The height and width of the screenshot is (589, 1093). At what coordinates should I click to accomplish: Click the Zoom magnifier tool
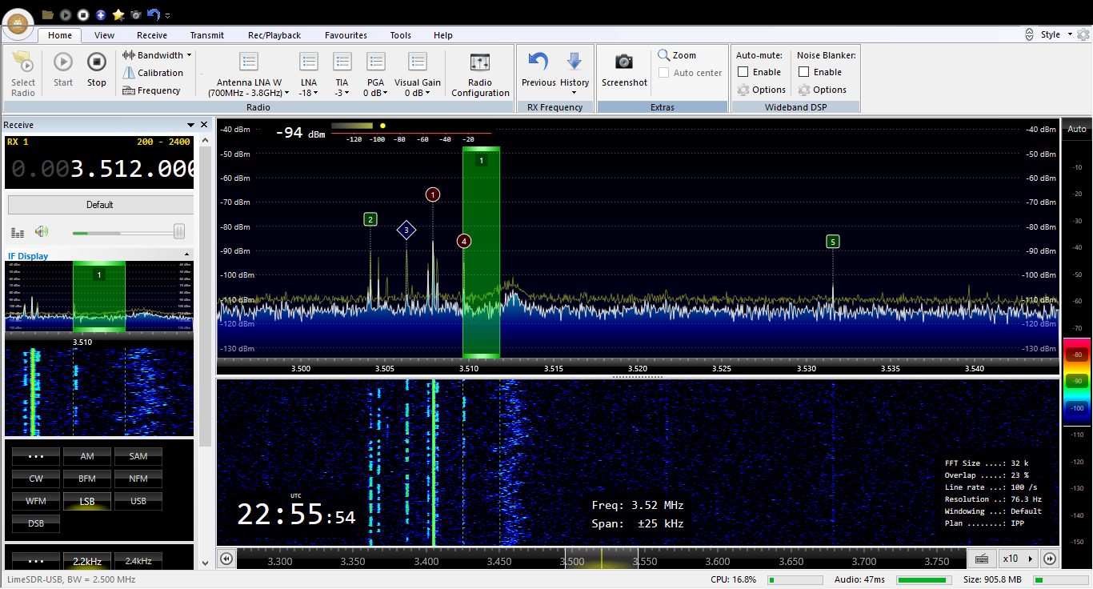click(x=677, y=55)
